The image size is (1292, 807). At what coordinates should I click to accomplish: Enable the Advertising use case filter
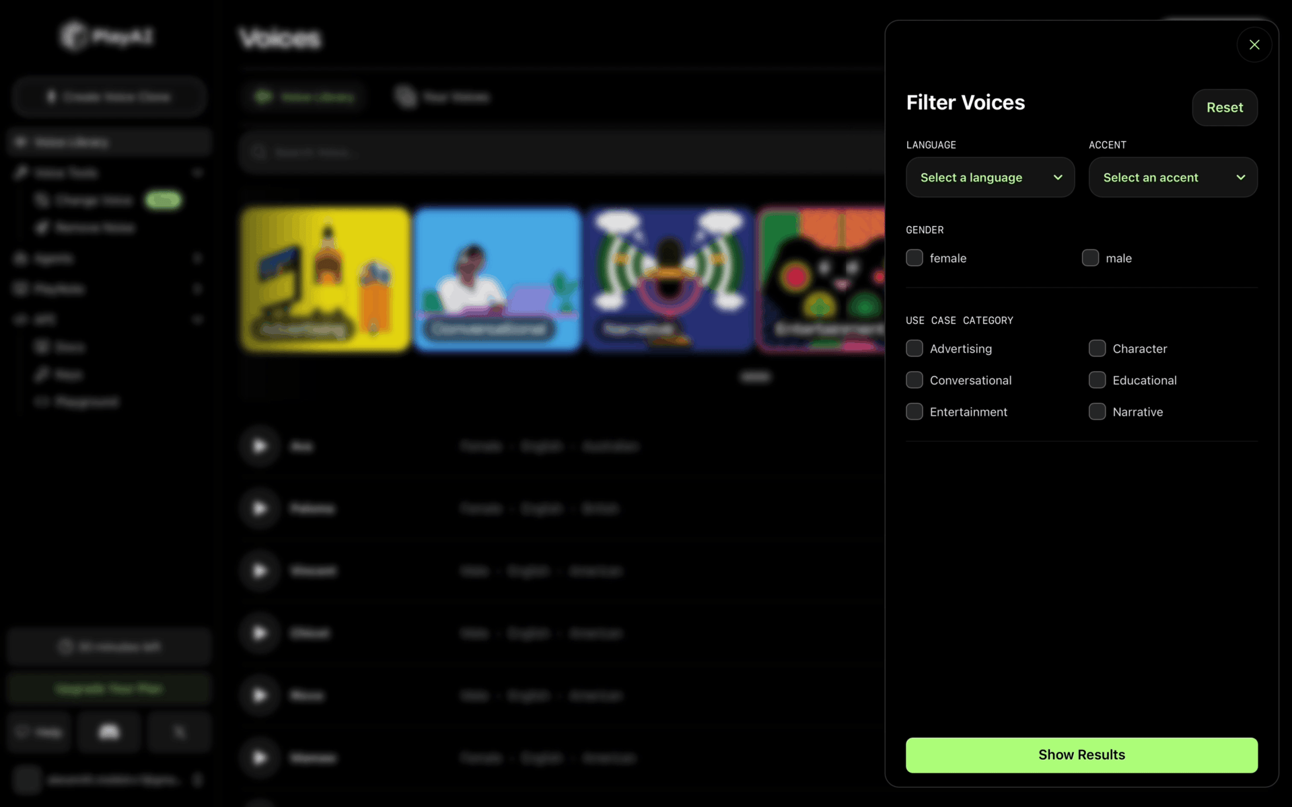pos(914,348)
